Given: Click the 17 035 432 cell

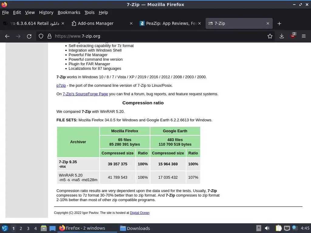Looking at the screenshot, I should pyautogui.click(x=168, y=177).
